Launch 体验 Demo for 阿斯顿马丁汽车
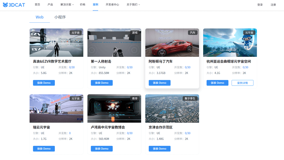The width and height of the screenshot is (284, 160). pos(160,83)
